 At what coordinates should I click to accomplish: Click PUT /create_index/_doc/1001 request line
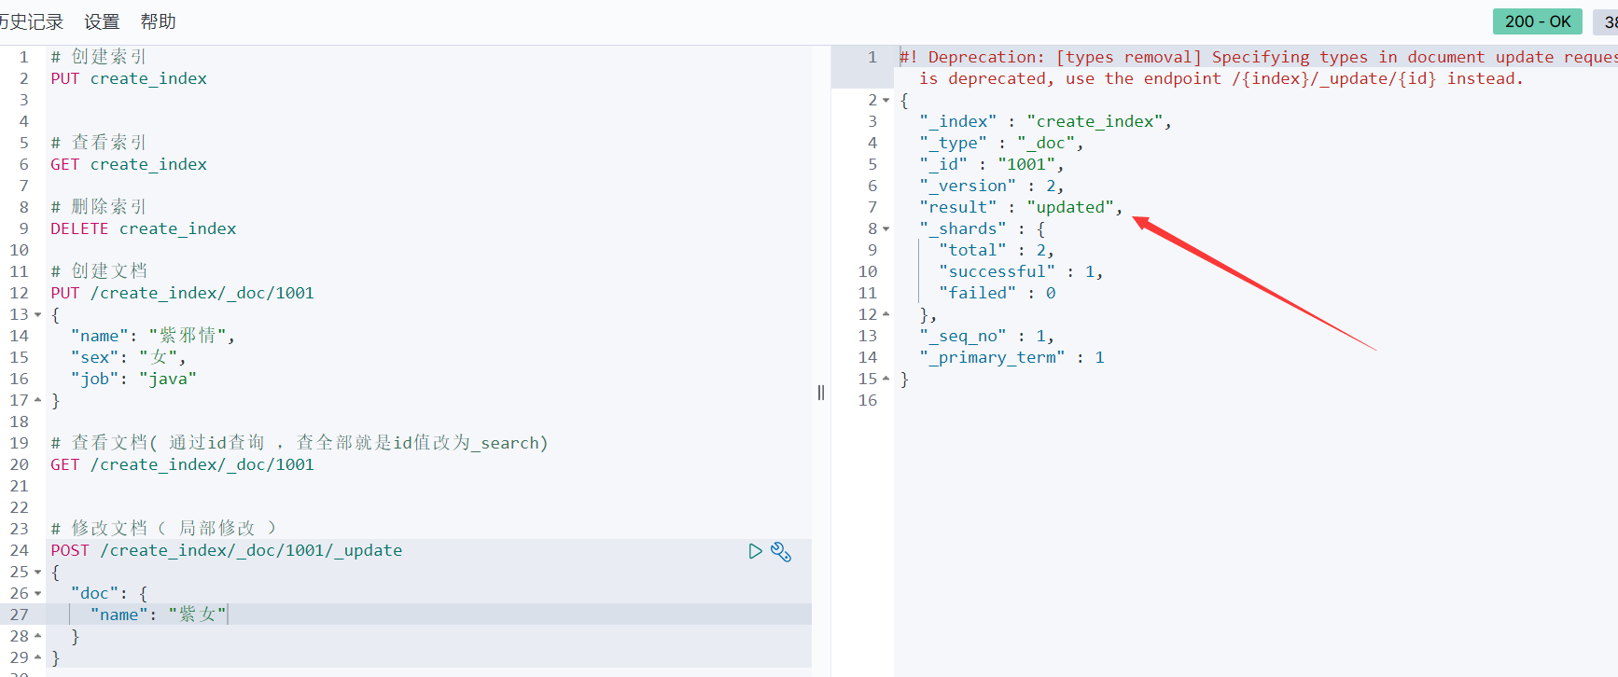tap(182, 293)
